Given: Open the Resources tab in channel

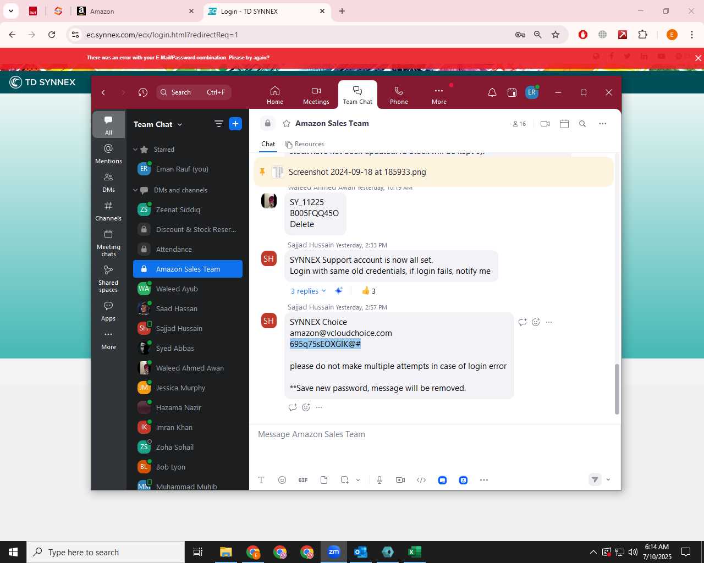Looking at the screenshot, I should tap(304, 144).
